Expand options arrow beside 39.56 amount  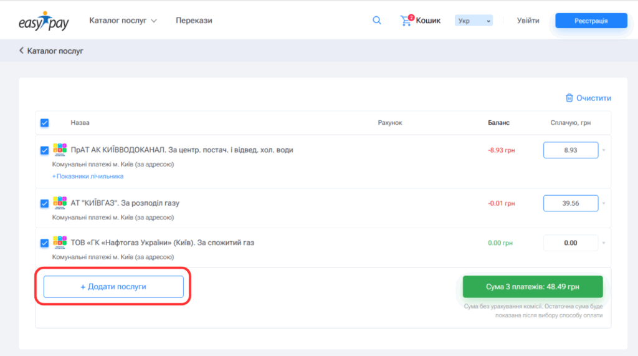pos(604,203)
